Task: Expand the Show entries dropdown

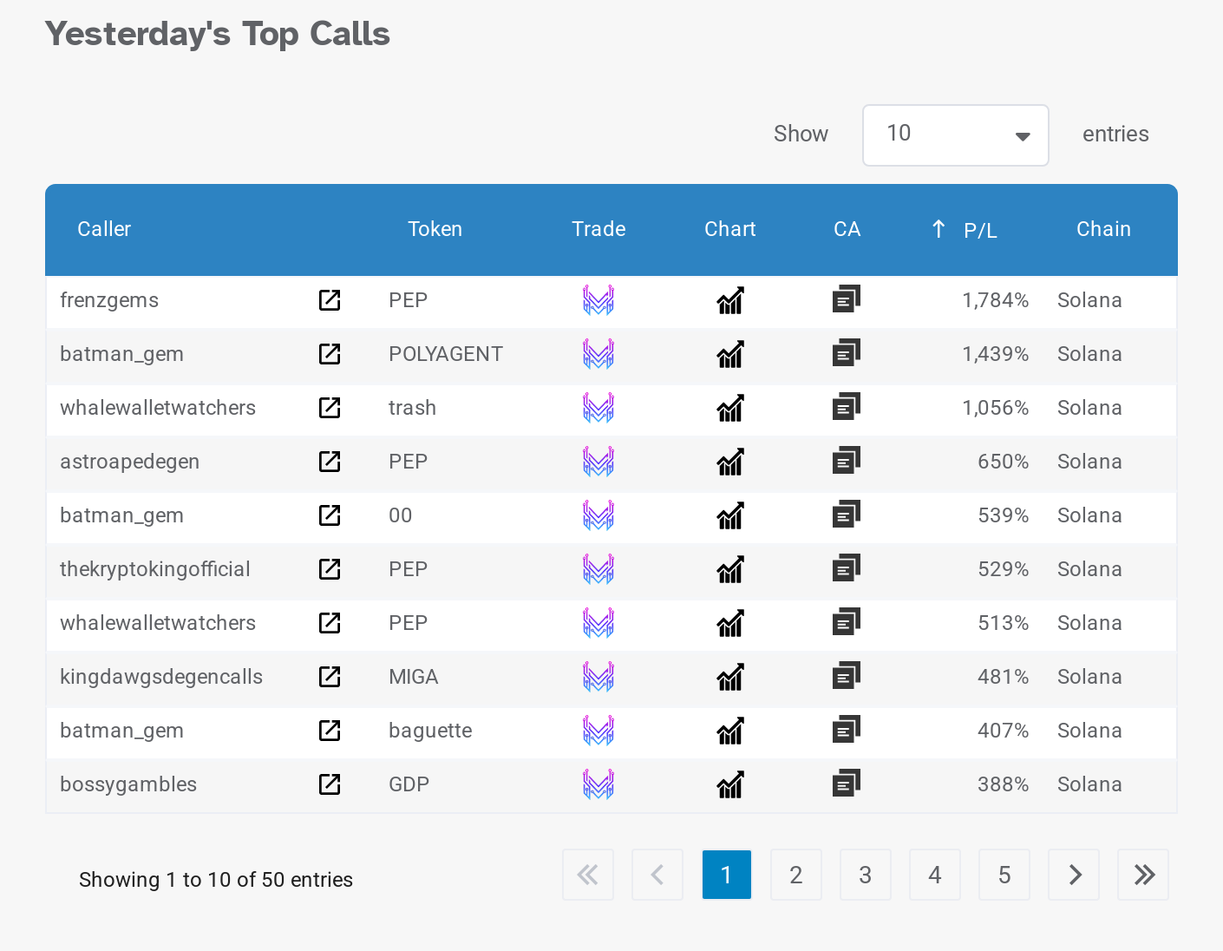Action: point(955,135)
